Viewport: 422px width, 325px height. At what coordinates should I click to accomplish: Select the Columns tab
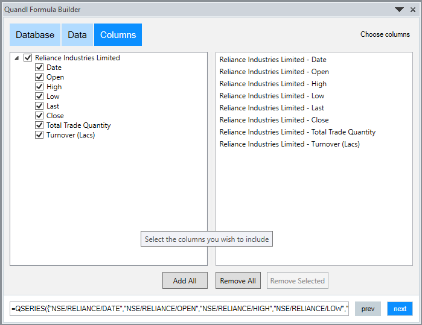pos(118,35)
